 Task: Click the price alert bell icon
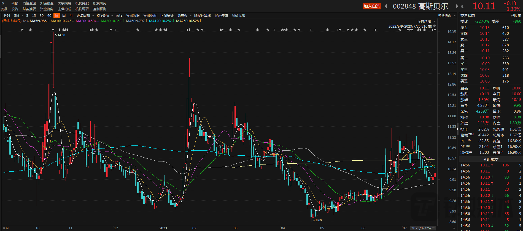click(462, 6)
